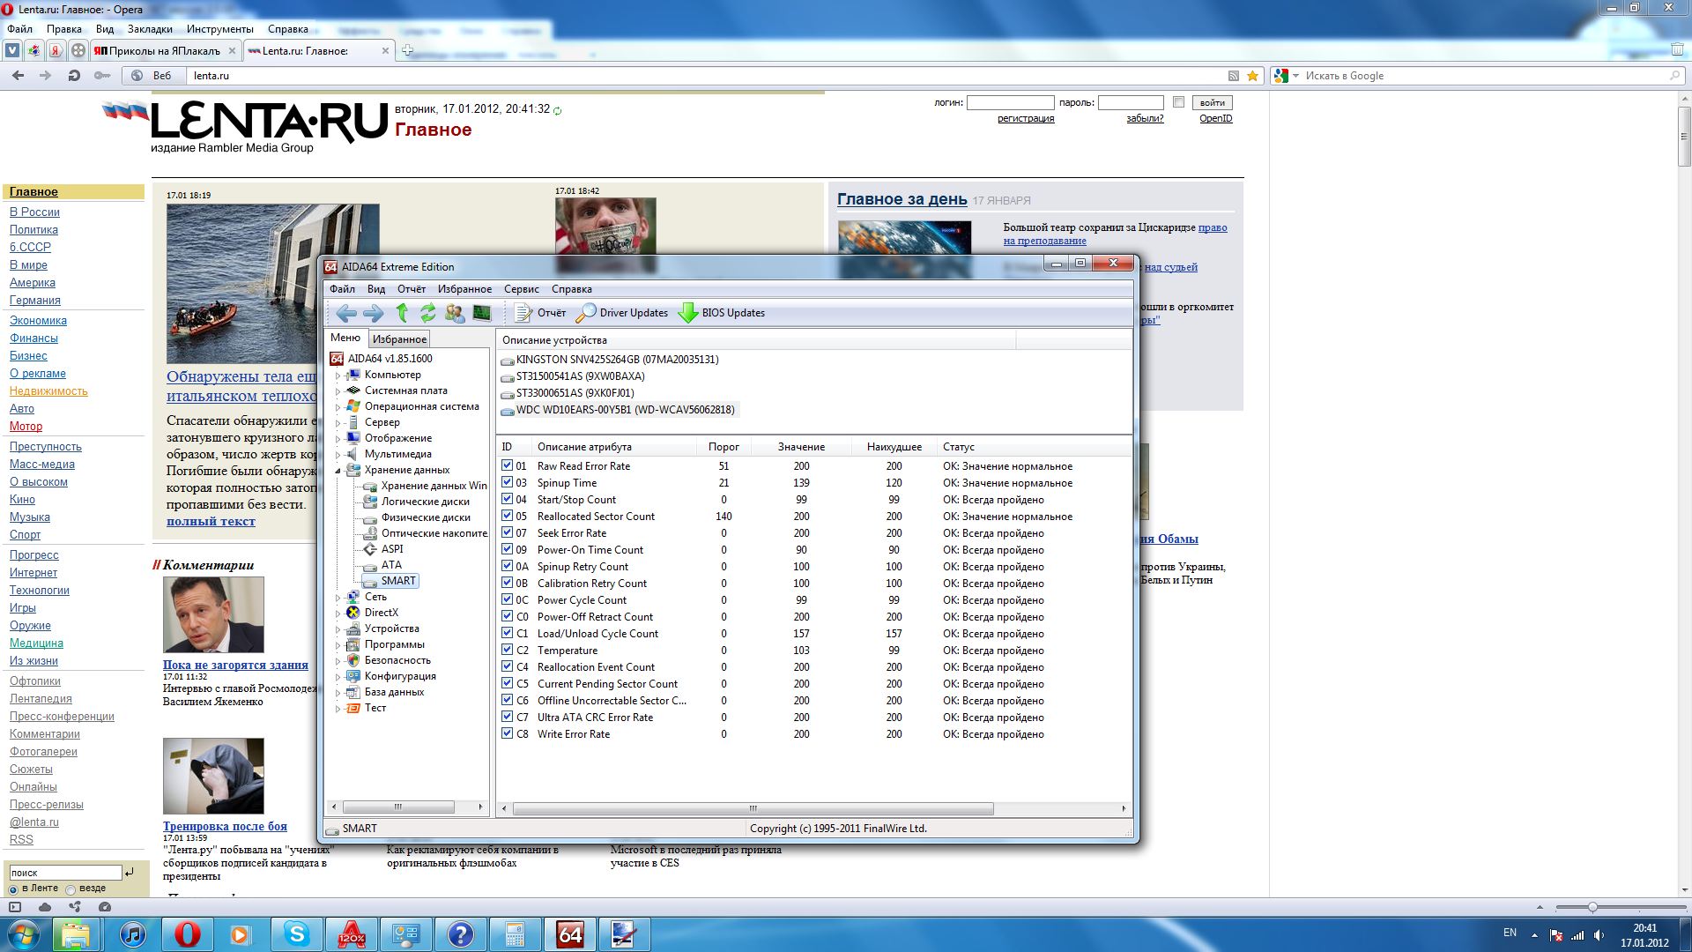Collapse the Хранение данных tree node
The width and height of the screenshot is (1692, 952).
pyautogui.click(x=338, y=471)
